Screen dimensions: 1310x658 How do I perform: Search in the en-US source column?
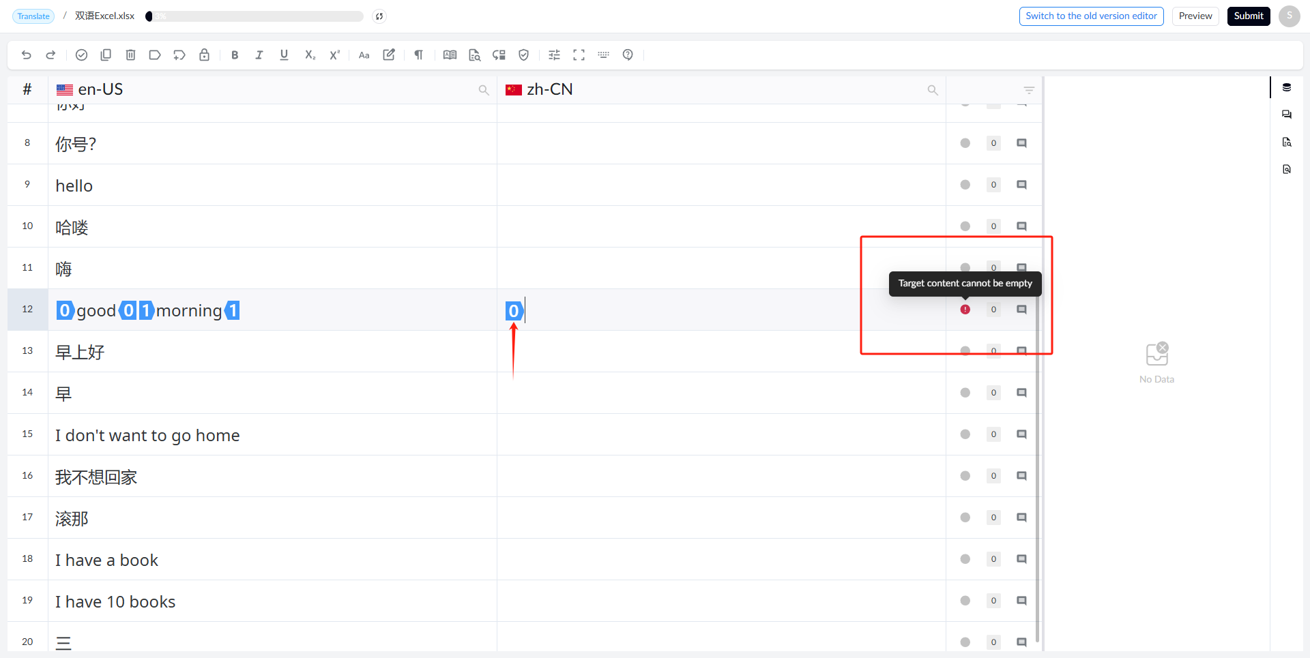coord(484,90)
